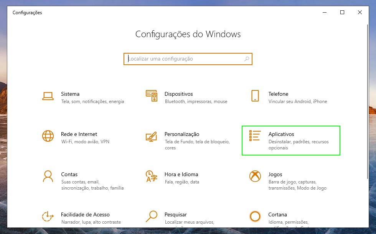Select the "Telefone" title

coord(278,94)
